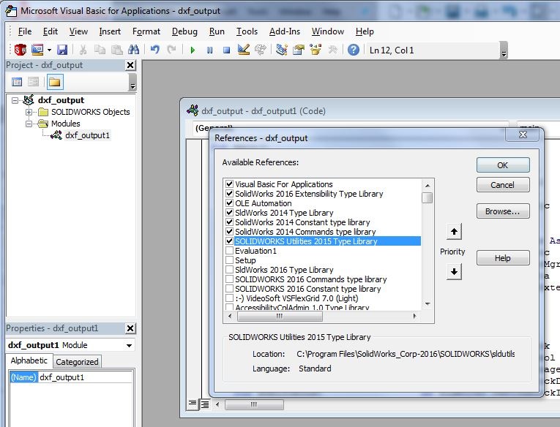Click references list scroll down arrow
This screenshot has height=427, width=560.
point(428,304)
